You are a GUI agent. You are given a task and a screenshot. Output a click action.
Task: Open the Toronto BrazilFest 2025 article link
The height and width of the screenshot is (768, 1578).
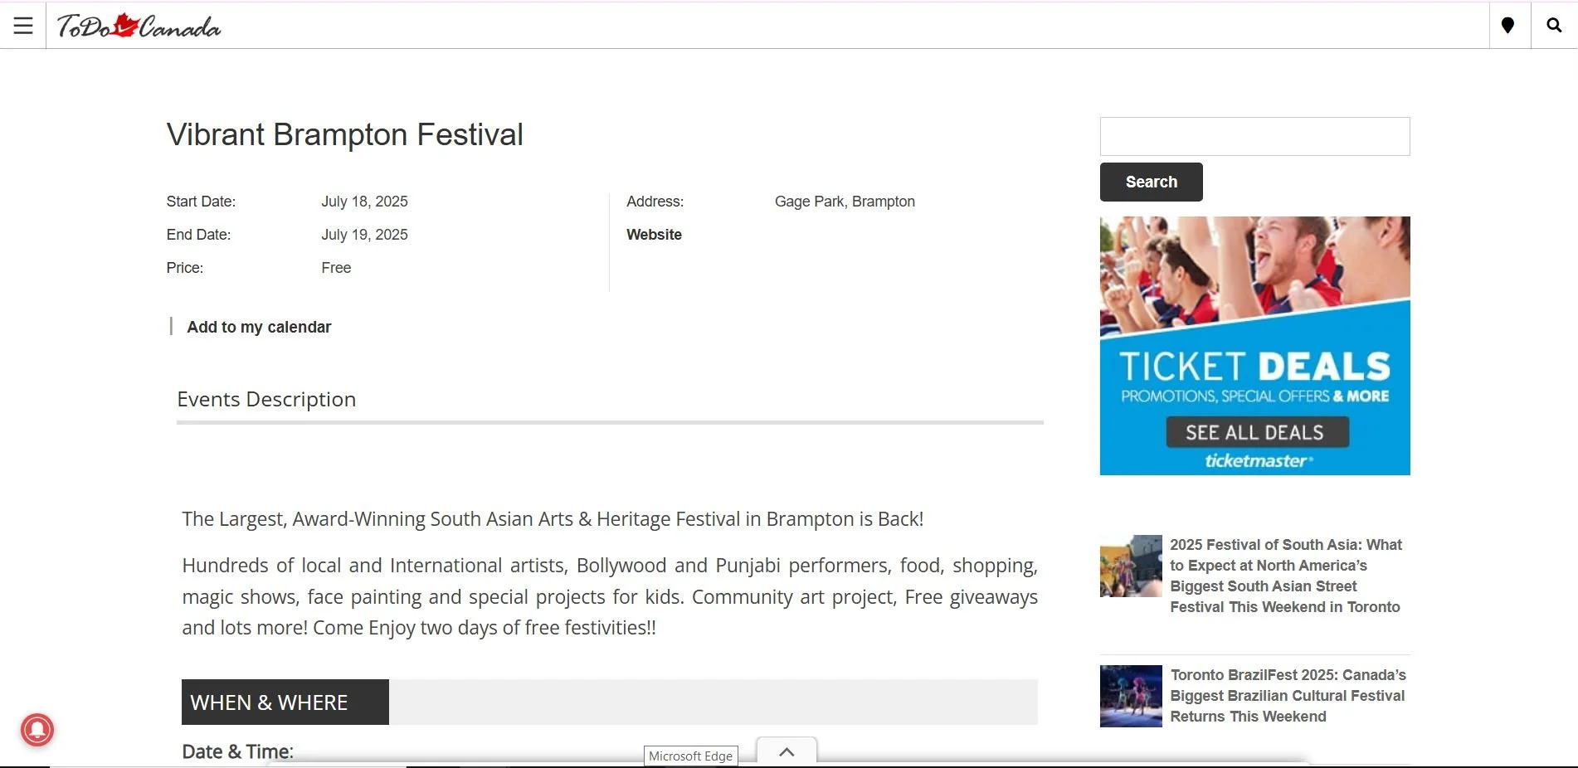click(x=1287, y=695)
